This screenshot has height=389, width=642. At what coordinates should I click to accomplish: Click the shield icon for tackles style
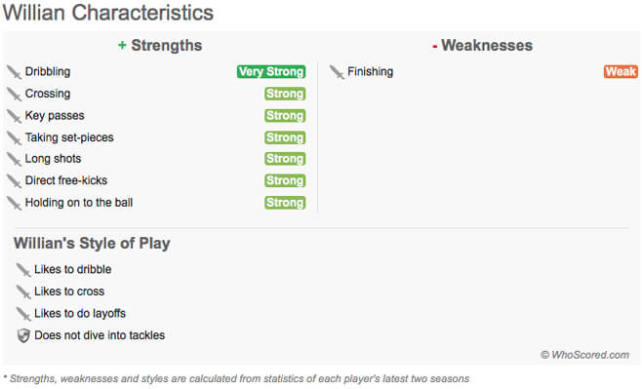pyautogui.click(x=23, y=335)
